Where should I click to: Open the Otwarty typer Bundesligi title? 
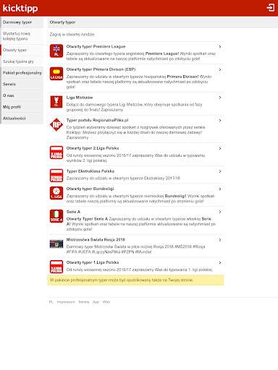click(x=90, y=189)
